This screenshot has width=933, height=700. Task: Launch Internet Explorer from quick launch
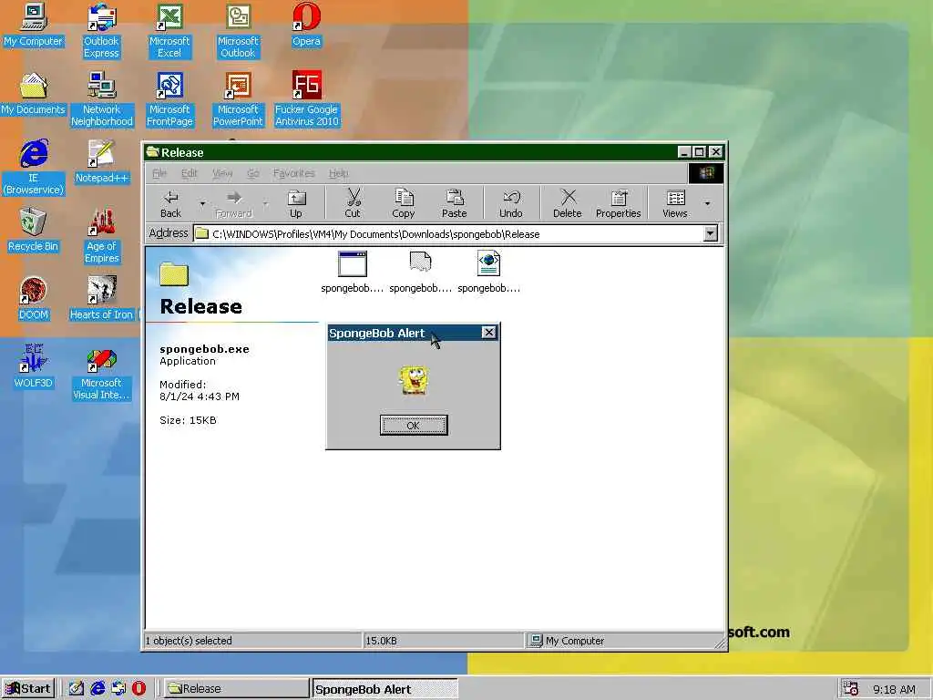(97, 689)
